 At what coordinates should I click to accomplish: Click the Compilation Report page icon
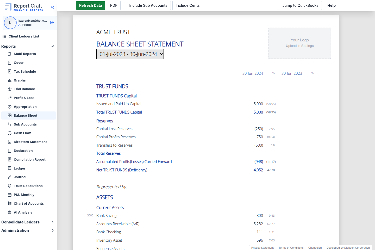point(10,159)
